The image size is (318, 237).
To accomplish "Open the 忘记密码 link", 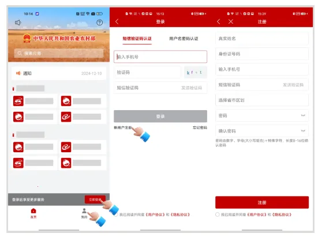I will tap(200, 127).
